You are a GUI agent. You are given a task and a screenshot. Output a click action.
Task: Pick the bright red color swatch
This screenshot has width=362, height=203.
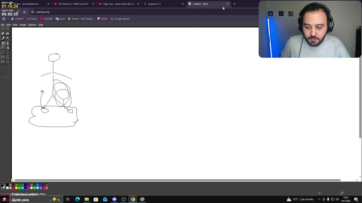point(13,188)
